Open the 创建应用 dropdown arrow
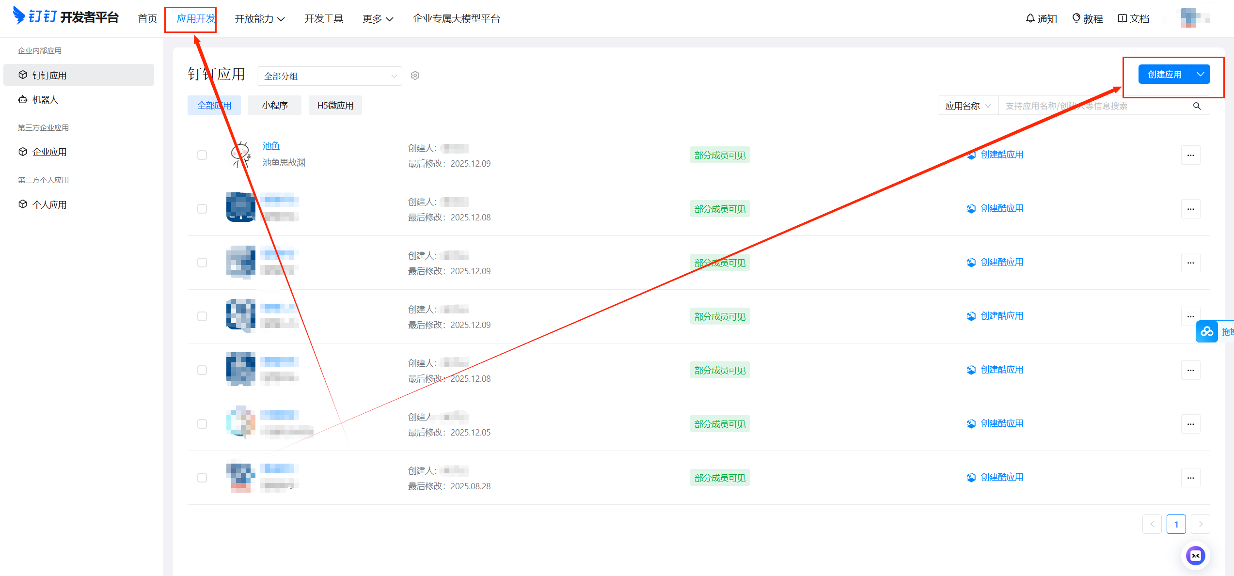Image resolution: width=1234 pixels, height=576 pixels. [x=1200, y=75]
